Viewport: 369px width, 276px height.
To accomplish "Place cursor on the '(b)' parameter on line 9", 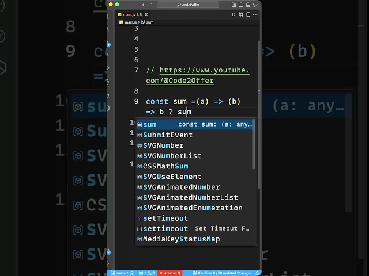I will point(234,101).
